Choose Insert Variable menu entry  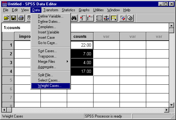pyautogui.click(x=51, y=32)
